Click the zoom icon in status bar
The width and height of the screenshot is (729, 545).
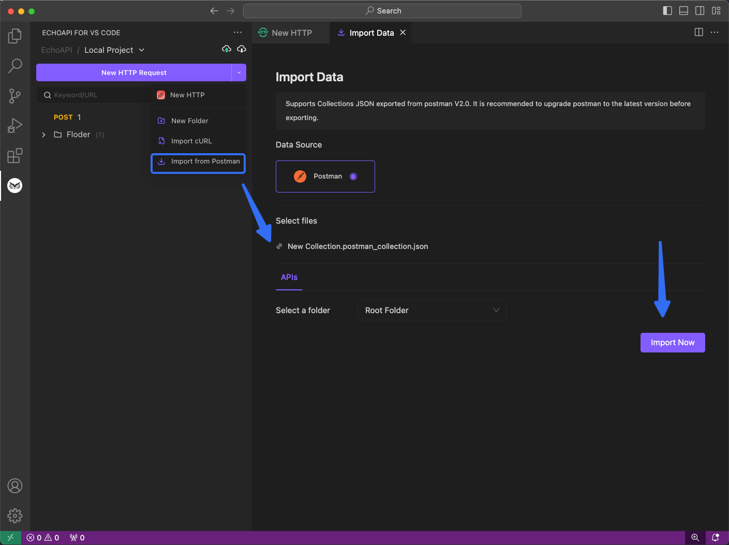coord(695,538)
